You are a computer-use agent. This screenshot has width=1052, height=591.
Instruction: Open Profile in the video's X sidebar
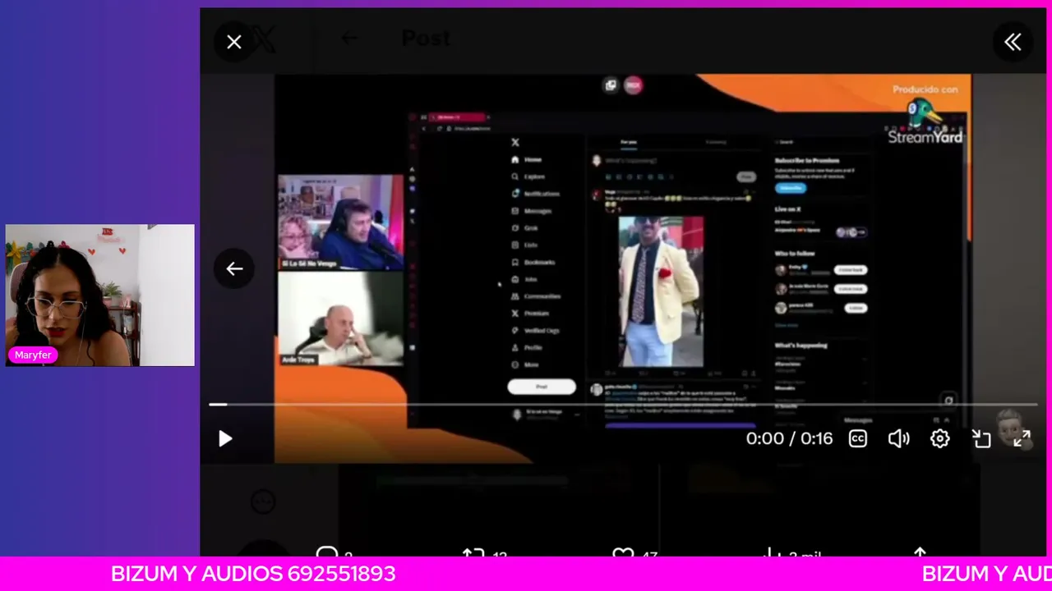(x=527, y=347)
